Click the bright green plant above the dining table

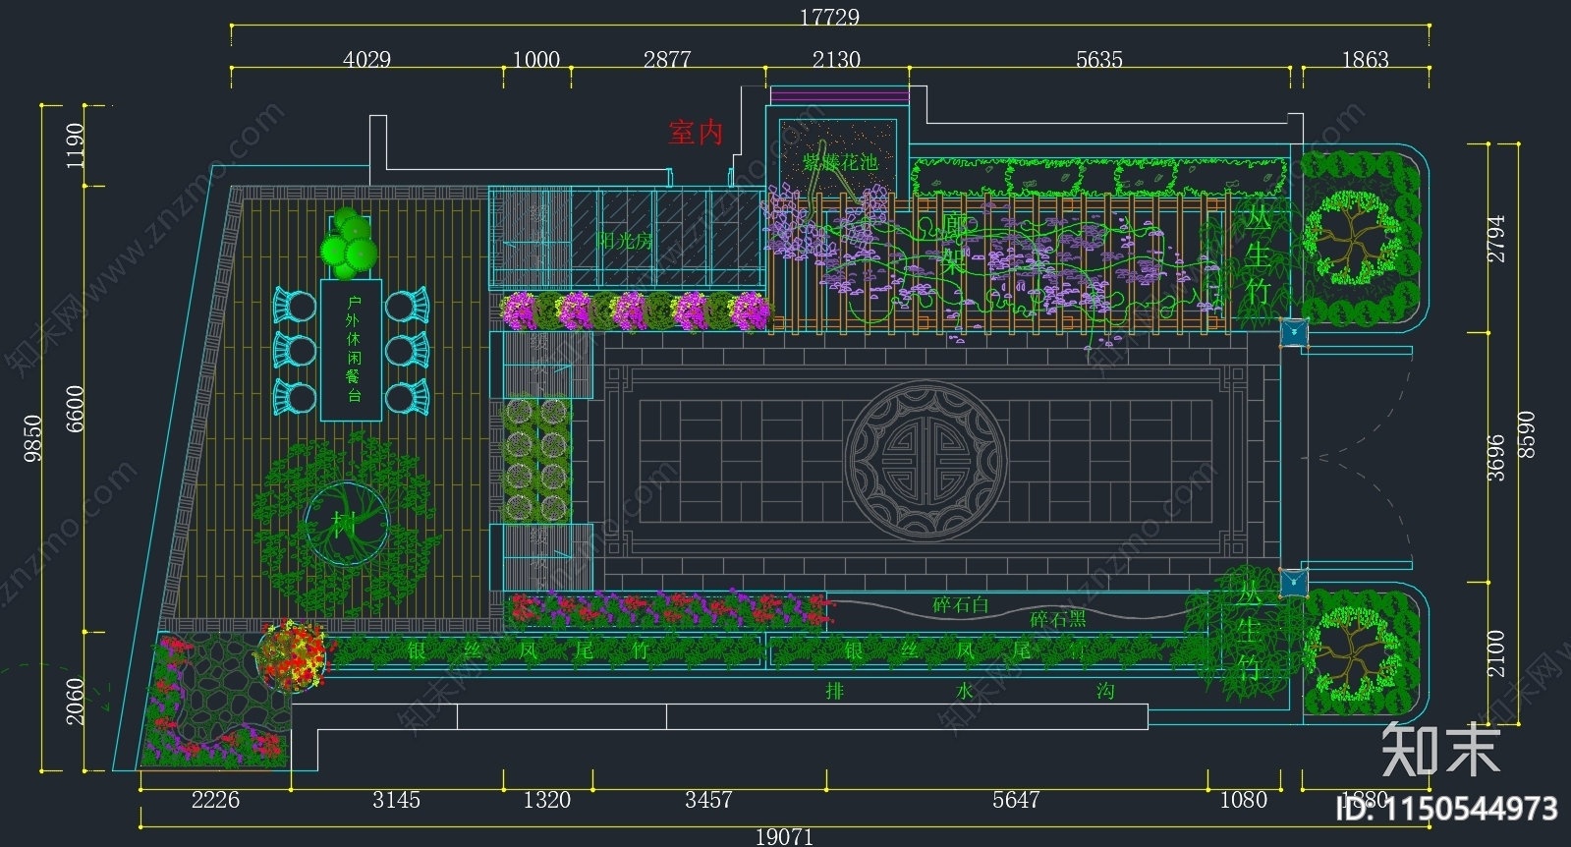pos(348,243)
